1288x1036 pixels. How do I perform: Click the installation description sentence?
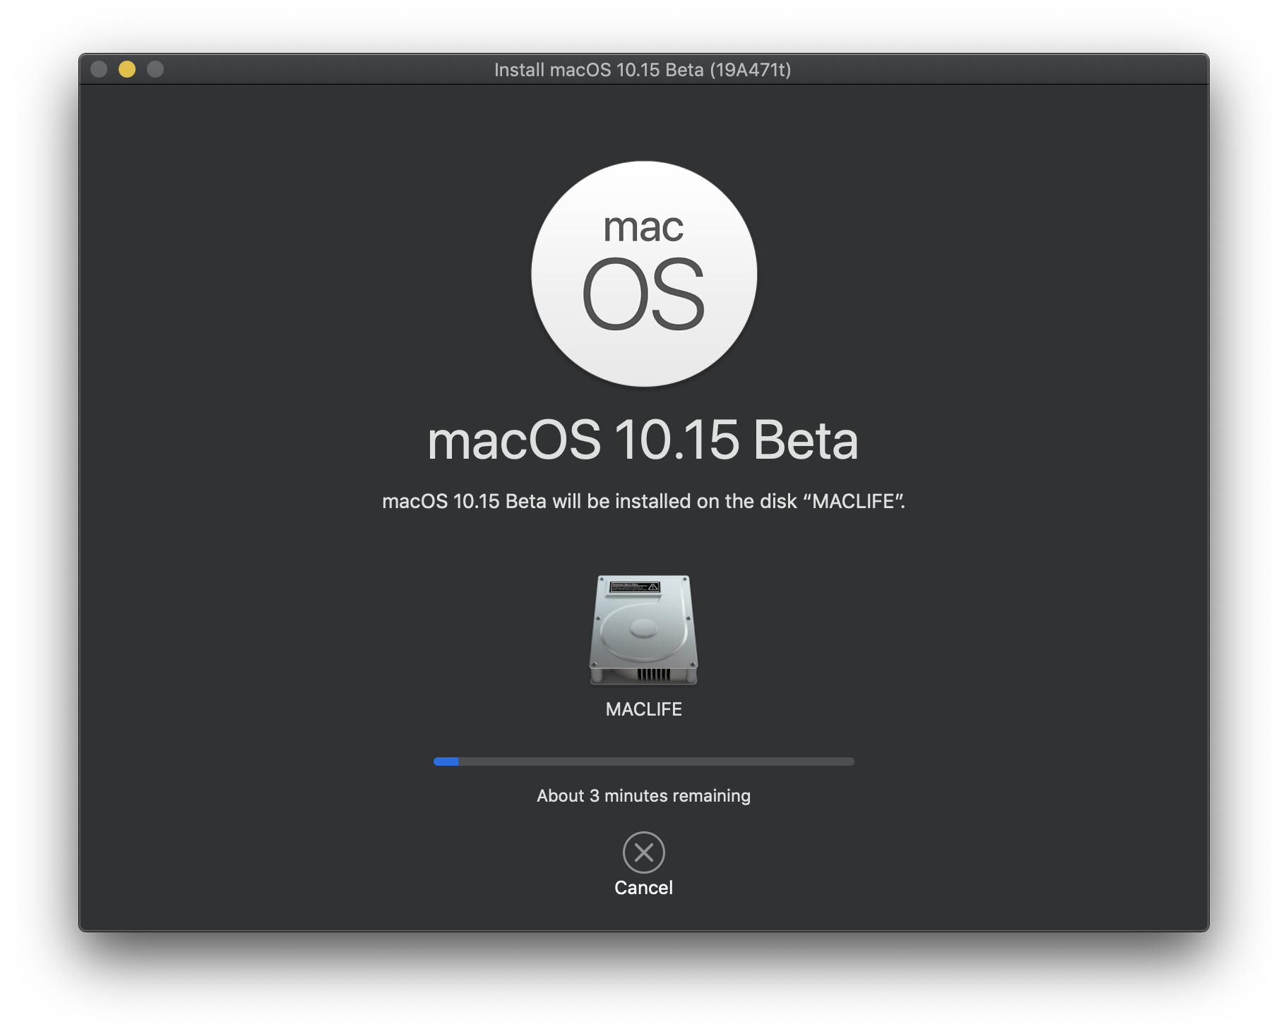click(643, 501)
